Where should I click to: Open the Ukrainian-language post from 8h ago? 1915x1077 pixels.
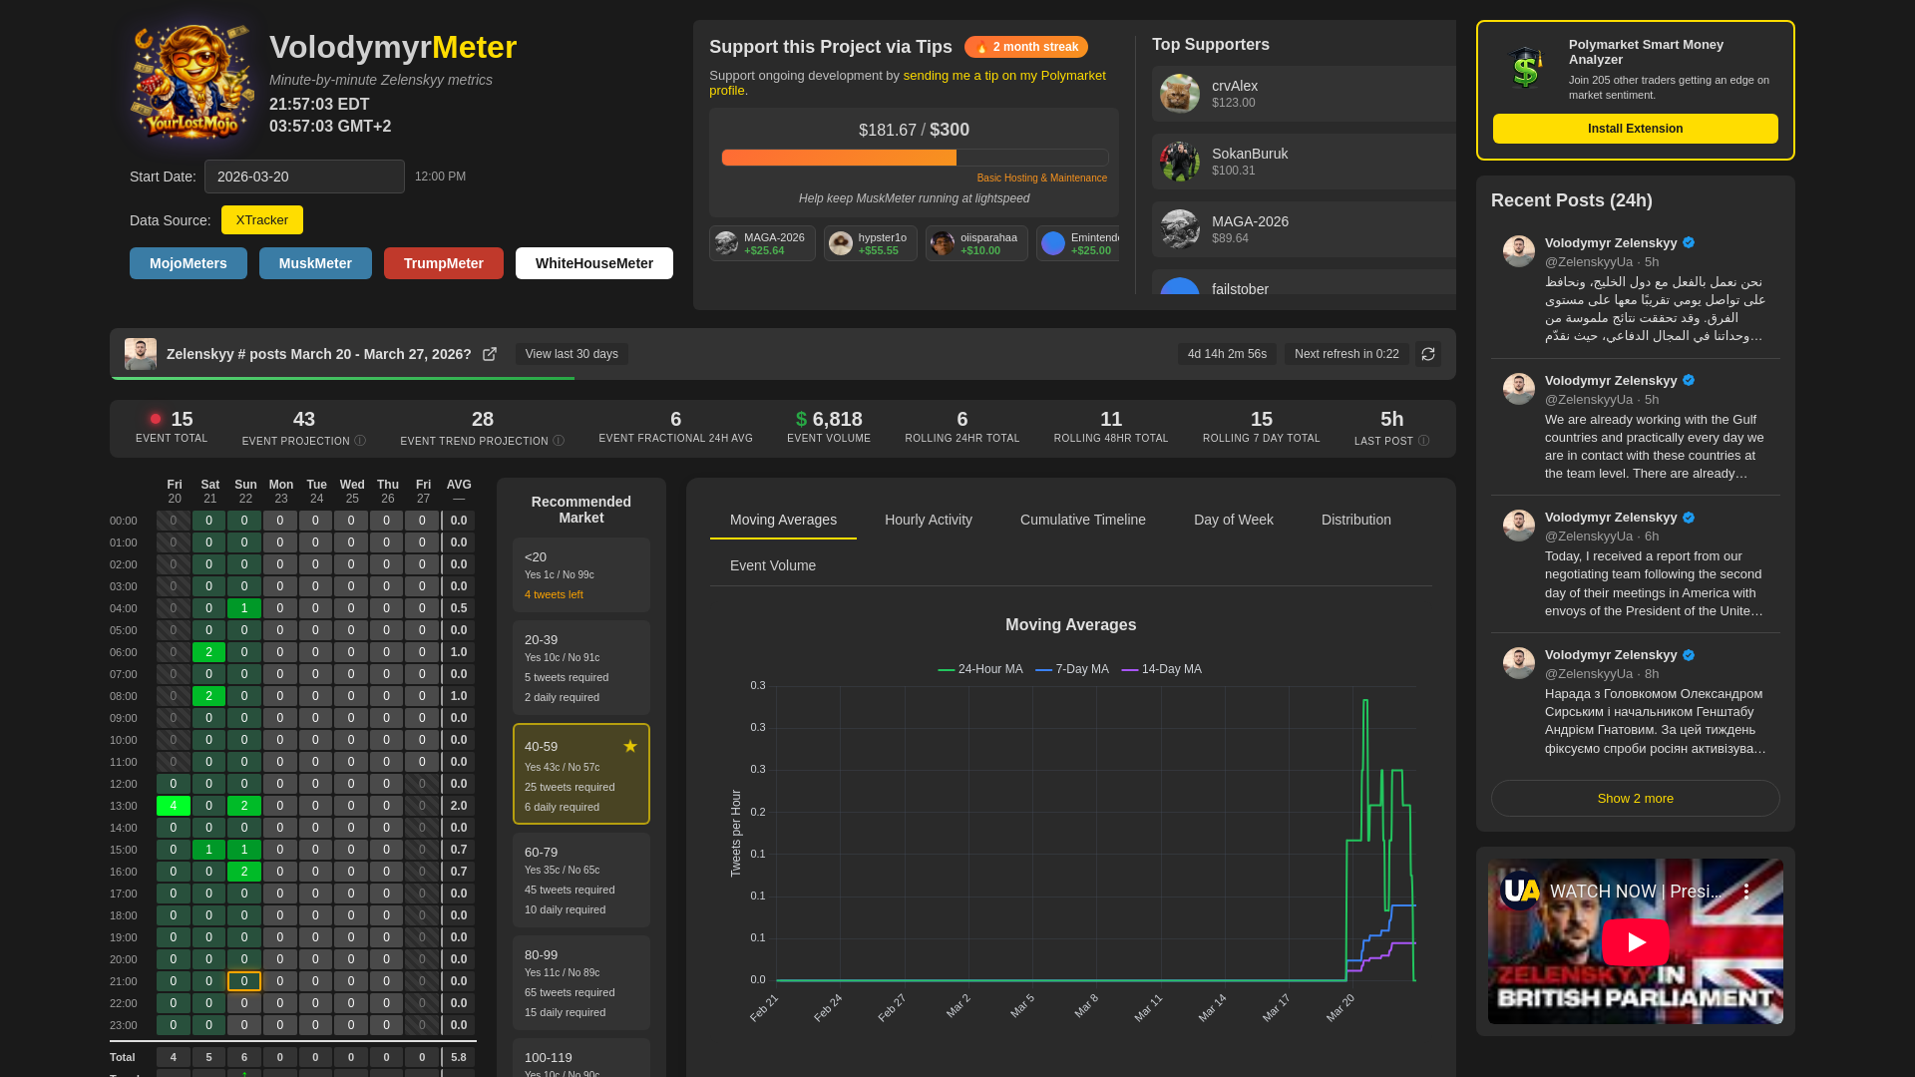click(1636, 702)
